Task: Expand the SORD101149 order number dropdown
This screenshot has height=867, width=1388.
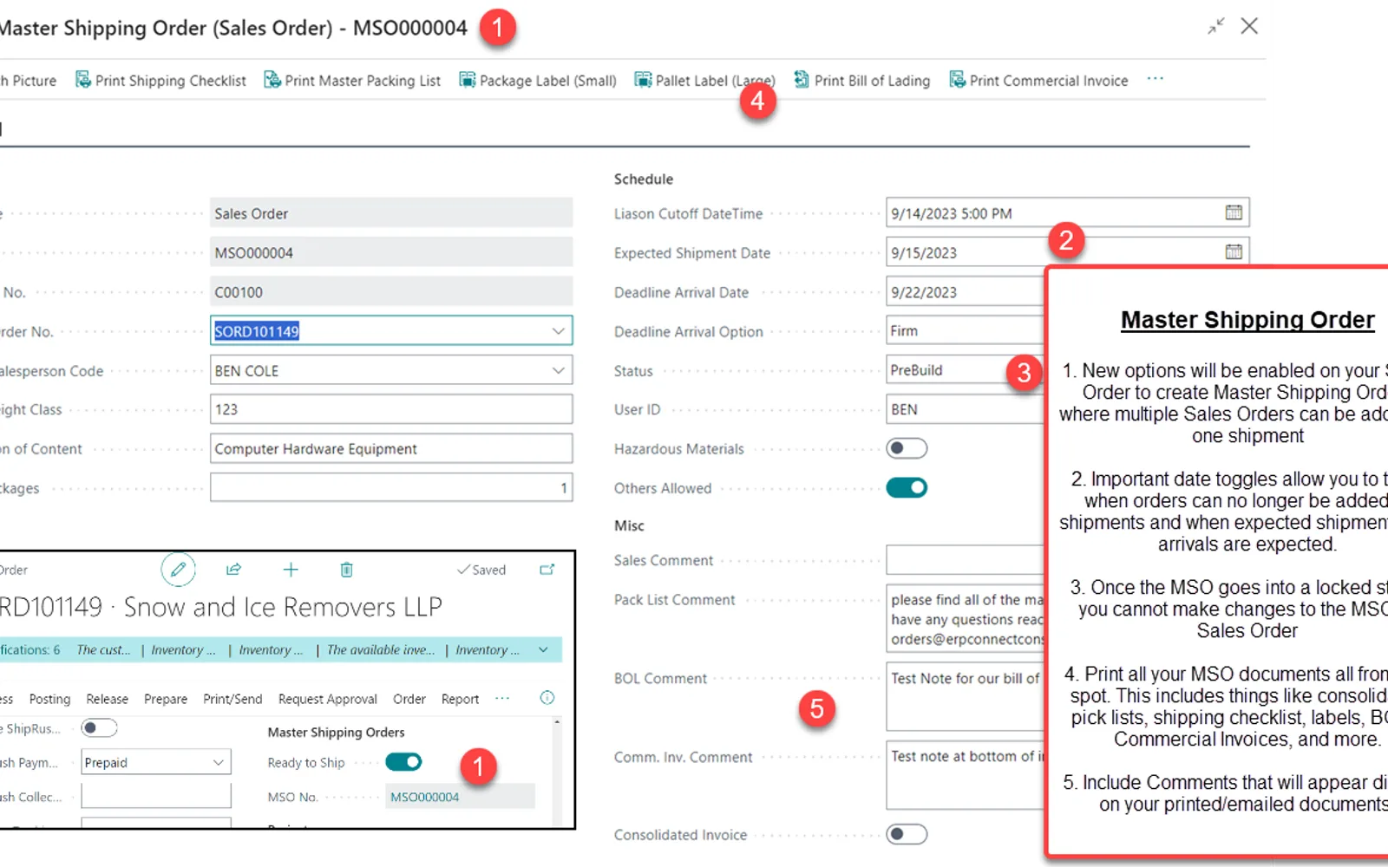Action: (x=558, y=330)
